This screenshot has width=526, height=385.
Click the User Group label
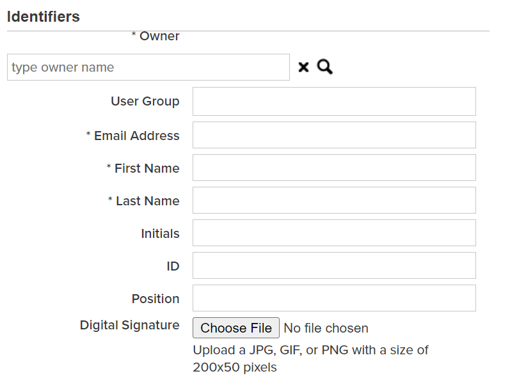pyautogui.click(x=145, y=101)
